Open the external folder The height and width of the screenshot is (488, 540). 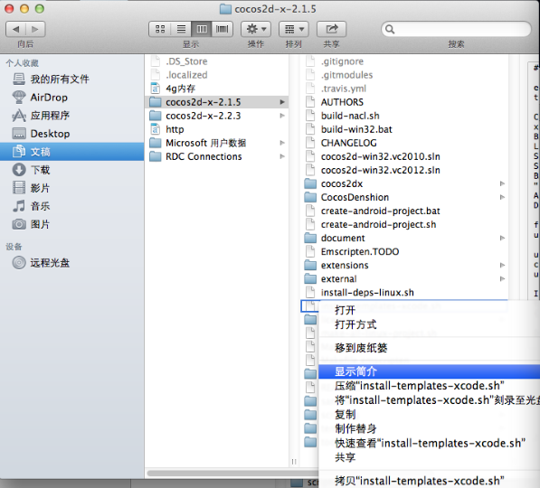click(405, 278)
